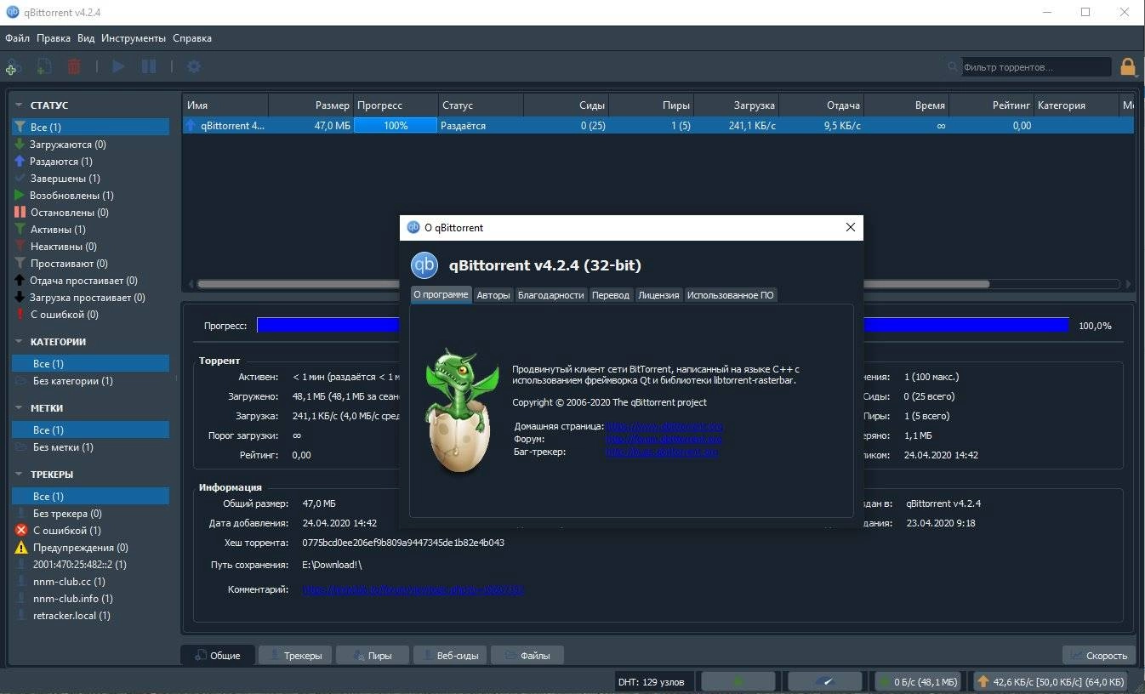Click the Скорость button
This screenshot has height=694, width=1145.
tap(1099, 655)
